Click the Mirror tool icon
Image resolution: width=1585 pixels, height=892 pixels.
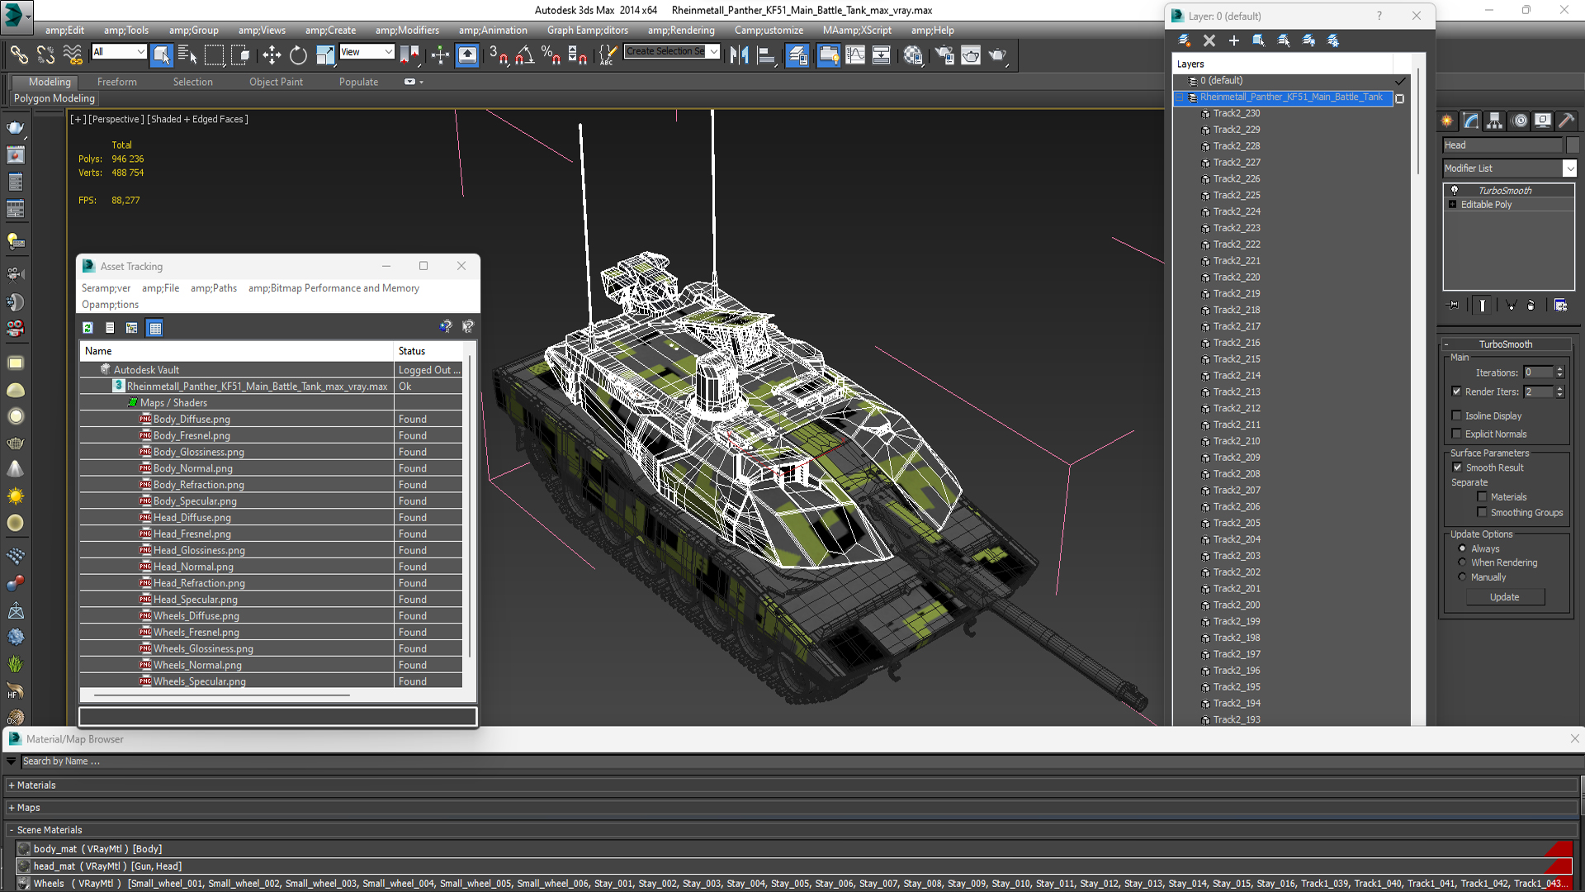pos(739,55)
